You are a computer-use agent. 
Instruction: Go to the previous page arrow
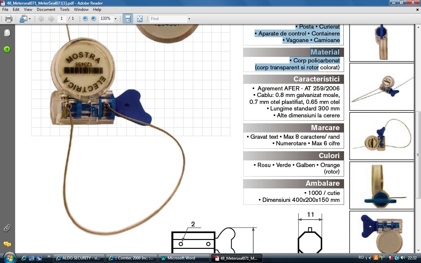[x=41, y=19]
